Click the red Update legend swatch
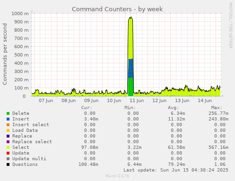Image resolution: width=235 pixels, height=181 pixels. tap(8, 153)
